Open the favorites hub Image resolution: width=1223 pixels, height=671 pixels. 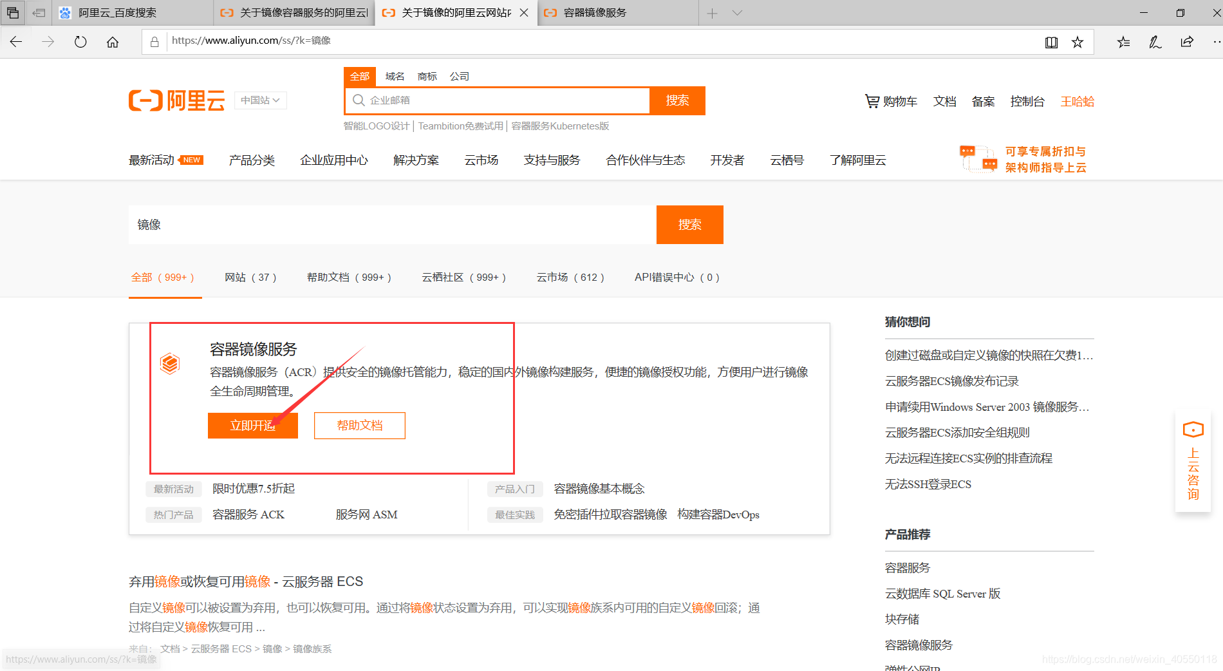1123,42
